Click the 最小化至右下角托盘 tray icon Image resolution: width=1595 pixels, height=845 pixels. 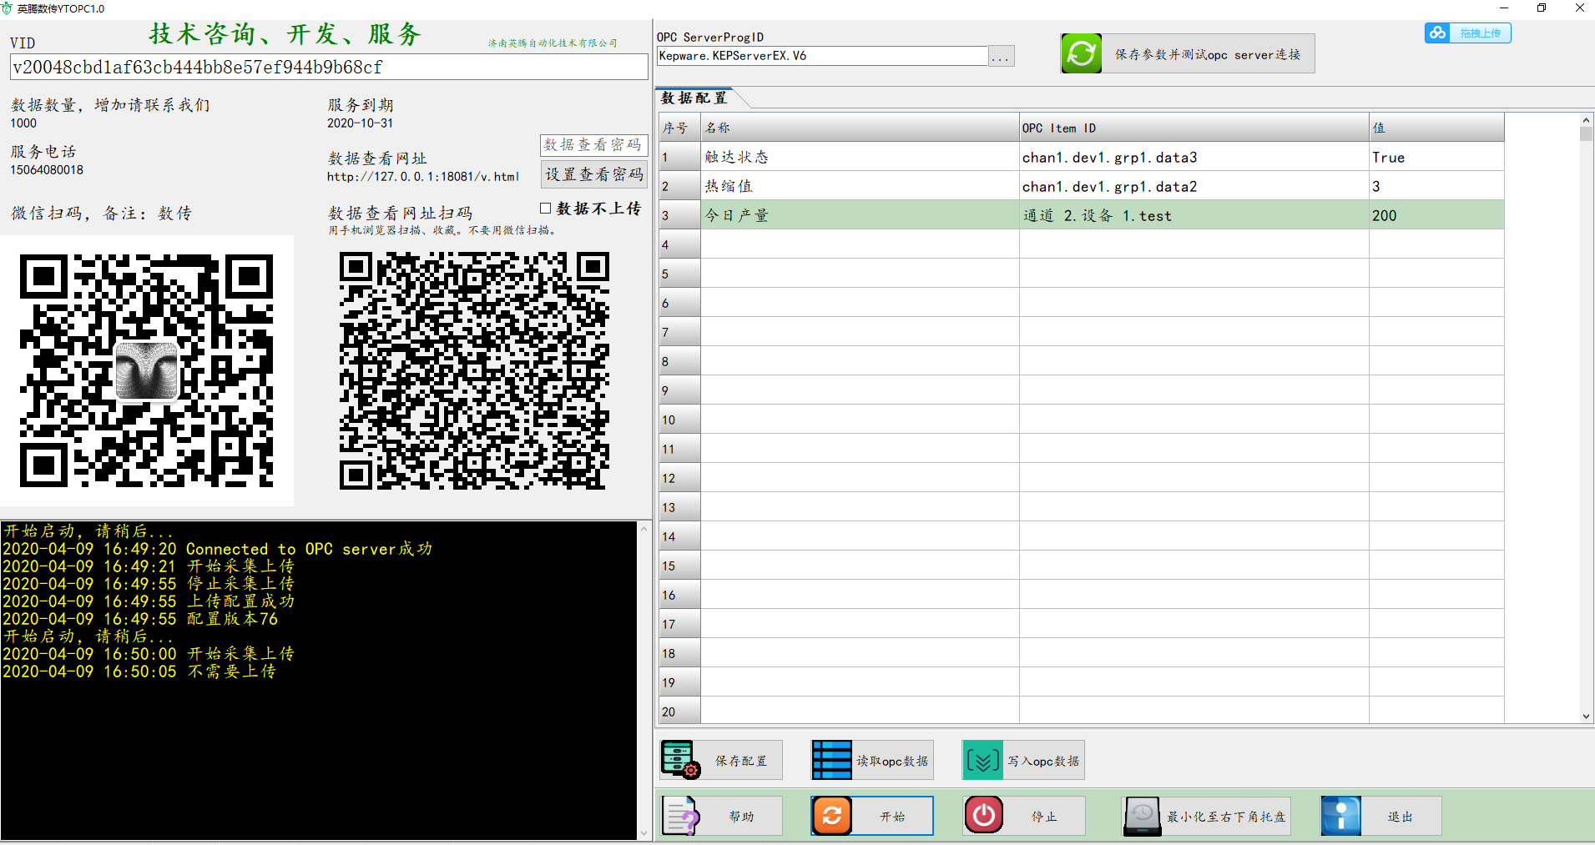1142,815
